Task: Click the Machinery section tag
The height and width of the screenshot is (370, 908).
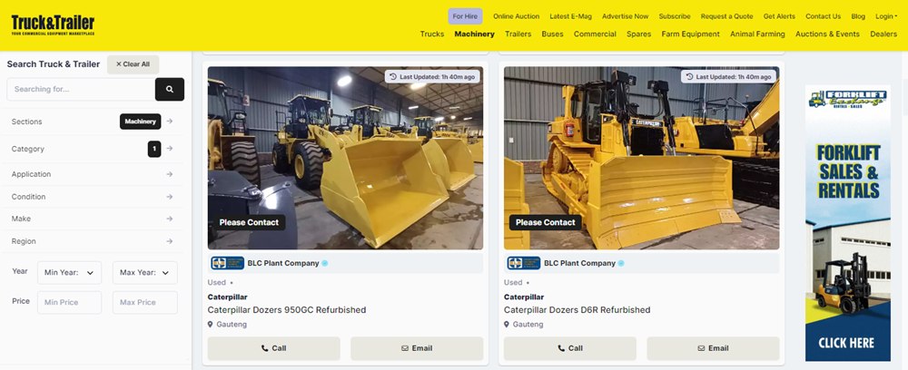Action: (140, 122)
